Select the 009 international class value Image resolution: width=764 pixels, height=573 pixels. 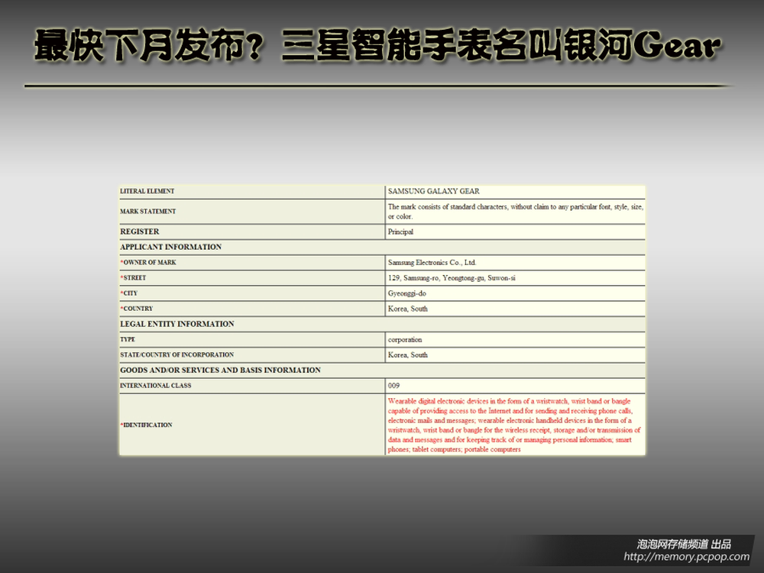click(x=393, y=386)
